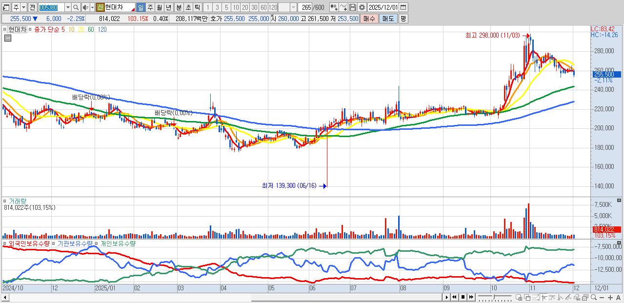Toggle square marker beside 종가 단순 label
624x303 pixels.
30,29
